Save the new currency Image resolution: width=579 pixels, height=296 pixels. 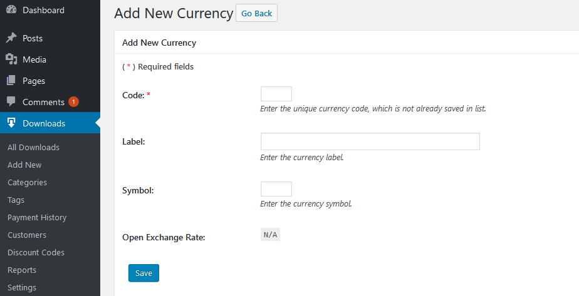coord(143,273)
